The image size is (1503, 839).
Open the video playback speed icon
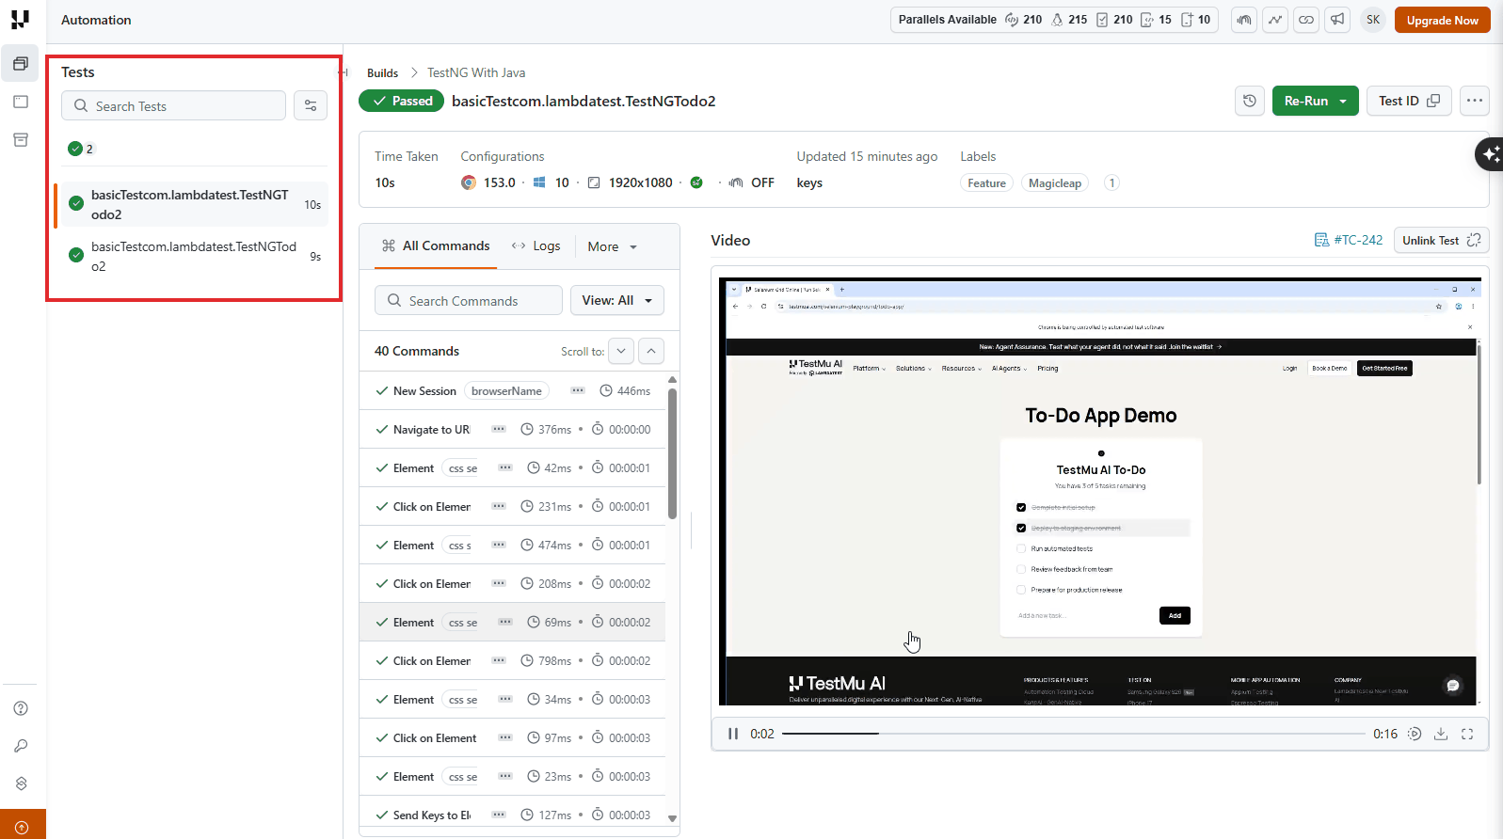point(1415,734)
